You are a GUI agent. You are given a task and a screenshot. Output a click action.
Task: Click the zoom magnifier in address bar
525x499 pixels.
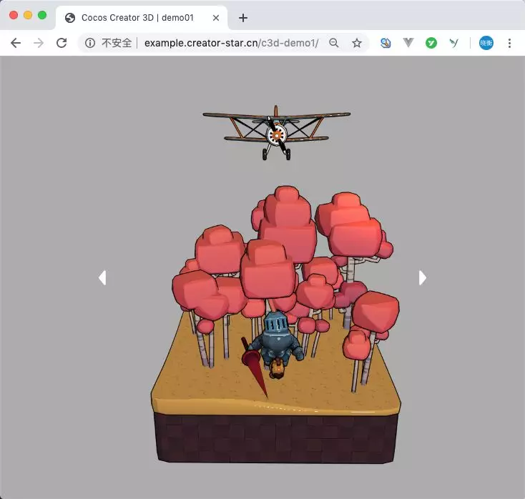pos(334,43)
